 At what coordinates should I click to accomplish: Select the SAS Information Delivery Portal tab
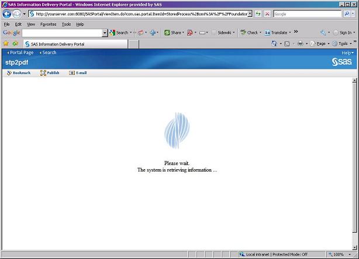(75, 44)
